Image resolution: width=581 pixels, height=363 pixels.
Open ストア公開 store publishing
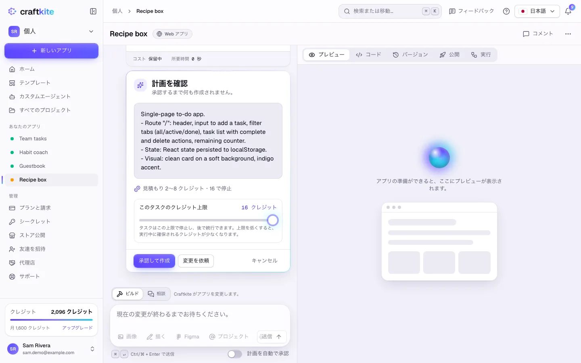(51, 235)
